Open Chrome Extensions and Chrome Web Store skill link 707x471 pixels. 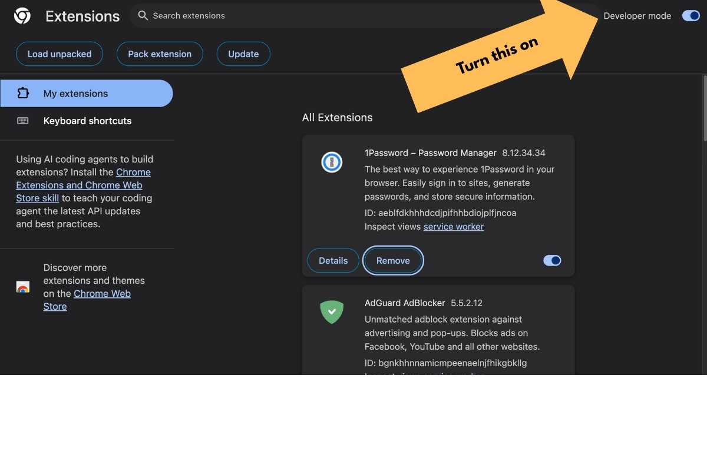(83, 185)
